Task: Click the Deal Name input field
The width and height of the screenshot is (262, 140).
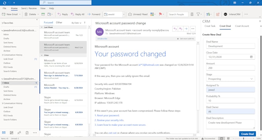Action: [230, 46]
